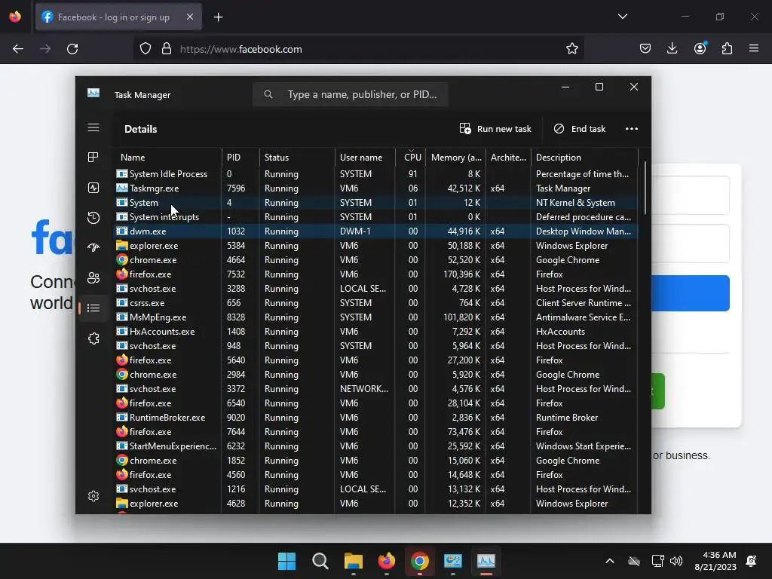Click the Firefox address bar URL

[x=241, y=49]
